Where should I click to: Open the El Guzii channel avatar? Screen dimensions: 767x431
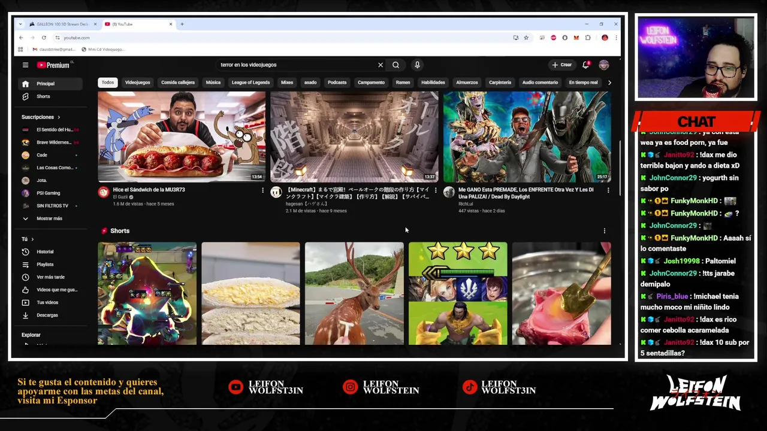(x=104, y=192)
